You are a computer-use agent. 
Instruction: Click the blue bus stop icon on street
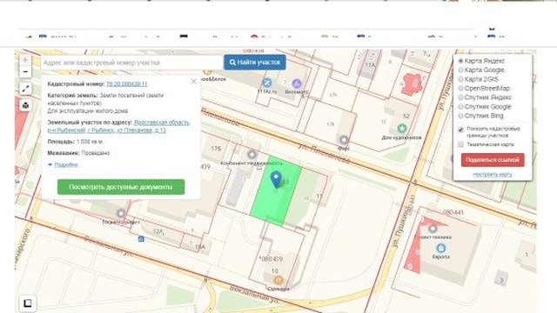pos(141,239)
